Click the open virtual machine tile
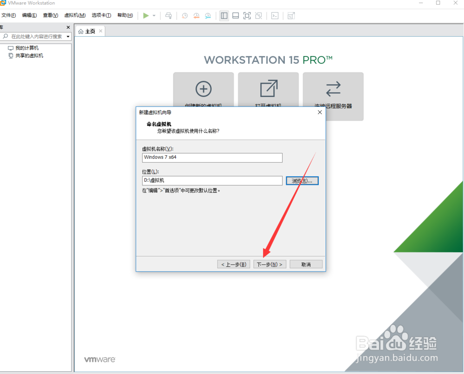The height and width of the screenshot is (374, 464). pos(268,90)
